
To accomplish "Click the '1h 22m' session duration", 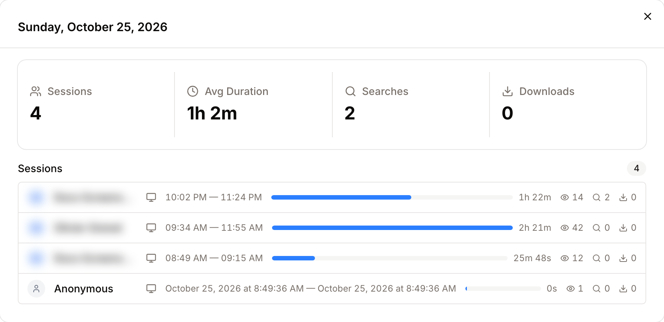I will coord(535,197).
